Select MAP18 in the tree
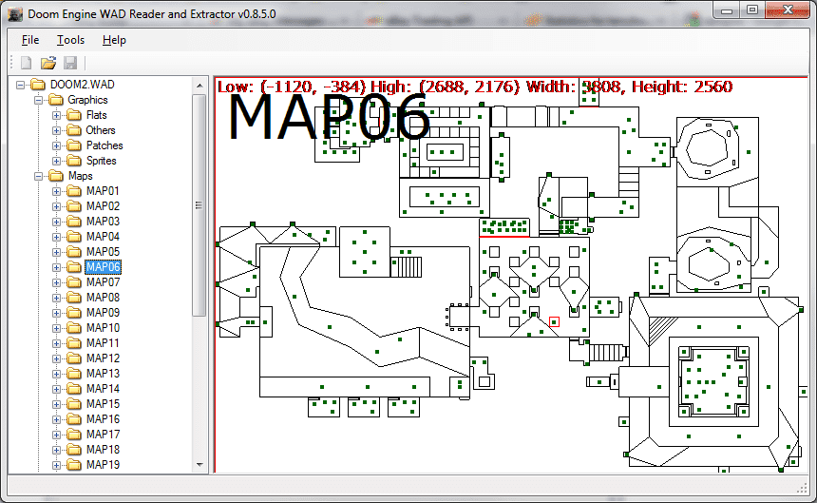Viewport: 817px width, 503px height. (x=104, y=450)
